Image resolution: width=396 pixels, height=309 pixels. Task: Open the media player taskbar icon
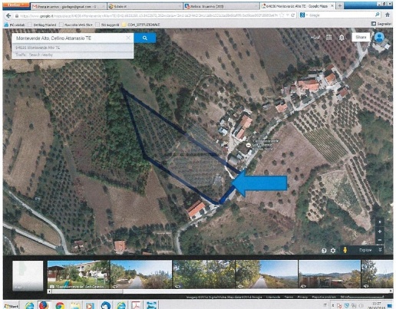90,305
